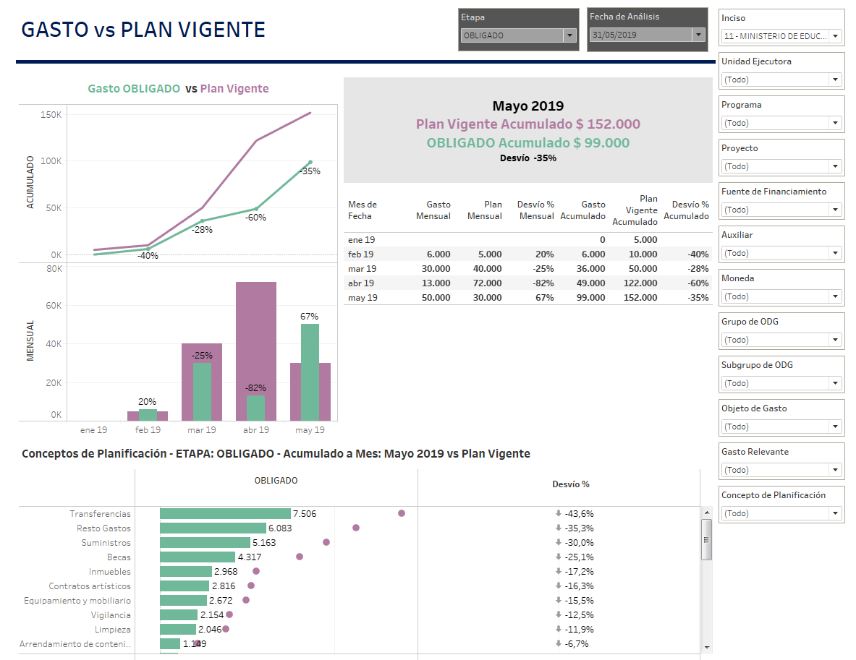Screen dimensions: 856x660
Task: Click the Resto Gastos plan dot marker
Action: point(356,528)
